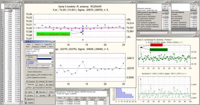
Task: Open Koment. comment button
Action: (49, 81)
